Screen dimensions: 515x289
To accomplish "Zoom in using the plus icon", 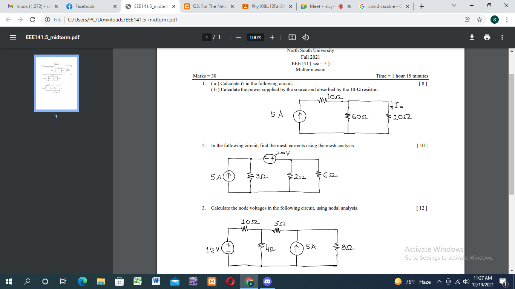I will (272, 37).
